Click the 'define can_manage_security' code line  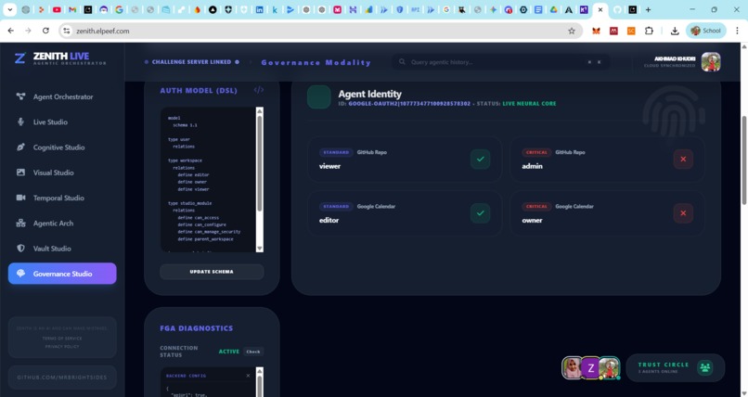(209, 232)
